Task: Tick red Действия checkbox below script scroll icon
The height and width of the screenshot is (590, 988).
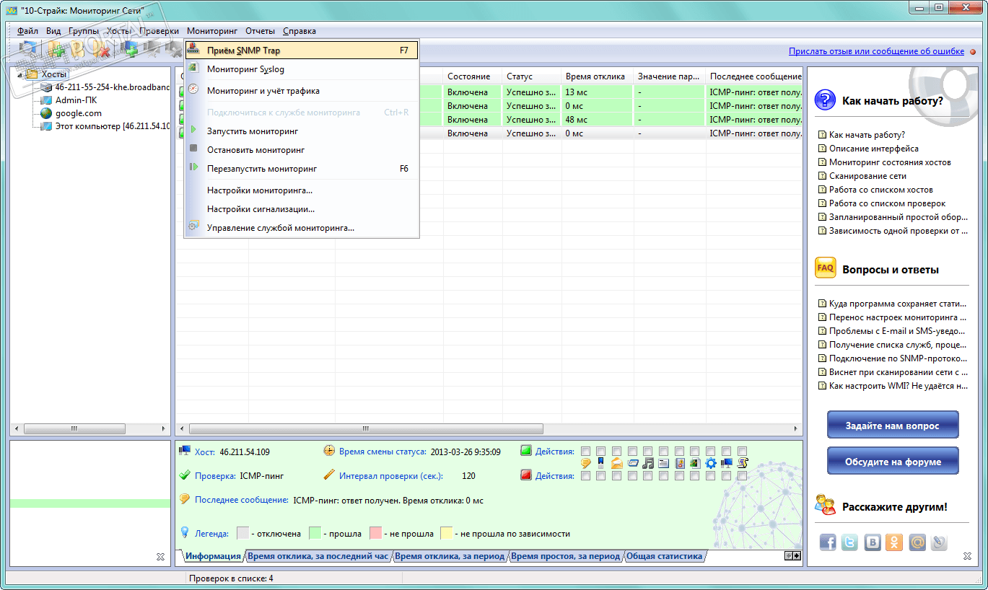Action: 742,476
